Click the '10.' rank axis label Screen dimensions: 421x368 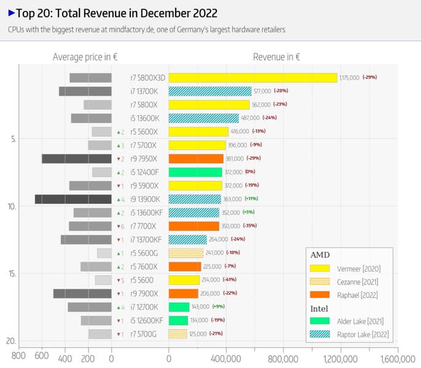click(12, 206)
